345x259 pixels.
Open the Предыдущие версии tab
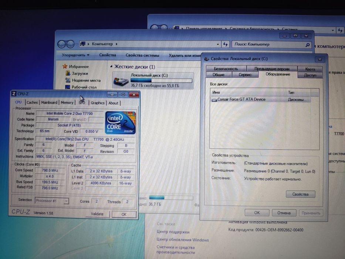tap(272, 69)
